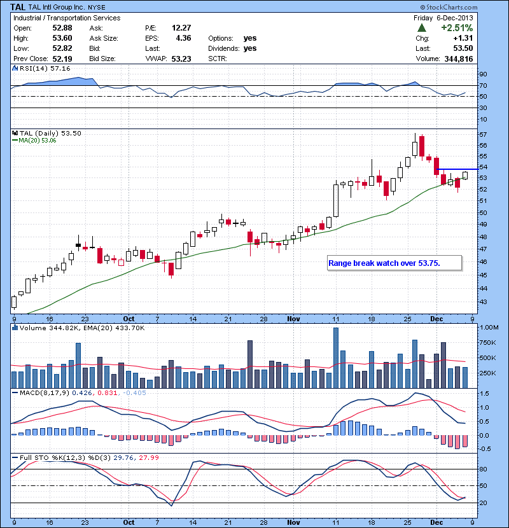Click the EPS value 4.36

pos(184,38)
